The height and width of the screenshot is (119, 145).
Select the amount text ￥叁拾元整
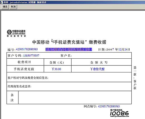(x=98, y=69)
